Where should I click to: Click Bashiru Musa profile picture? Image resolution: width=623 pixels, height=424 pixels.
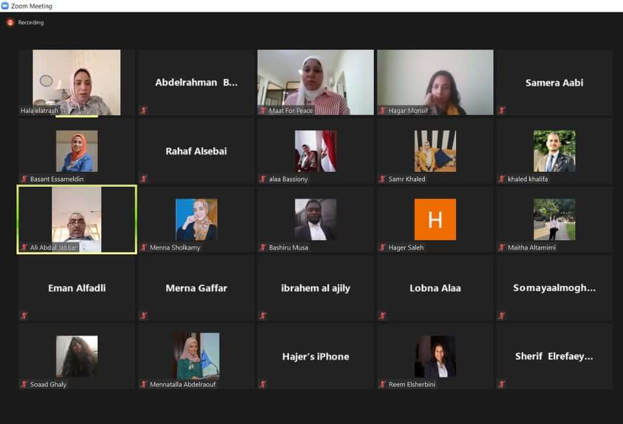315,220
